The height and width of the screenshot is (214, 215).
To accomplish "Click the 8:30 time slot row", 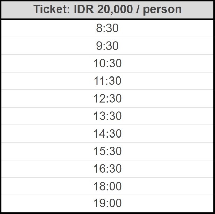I will (107, 28).
